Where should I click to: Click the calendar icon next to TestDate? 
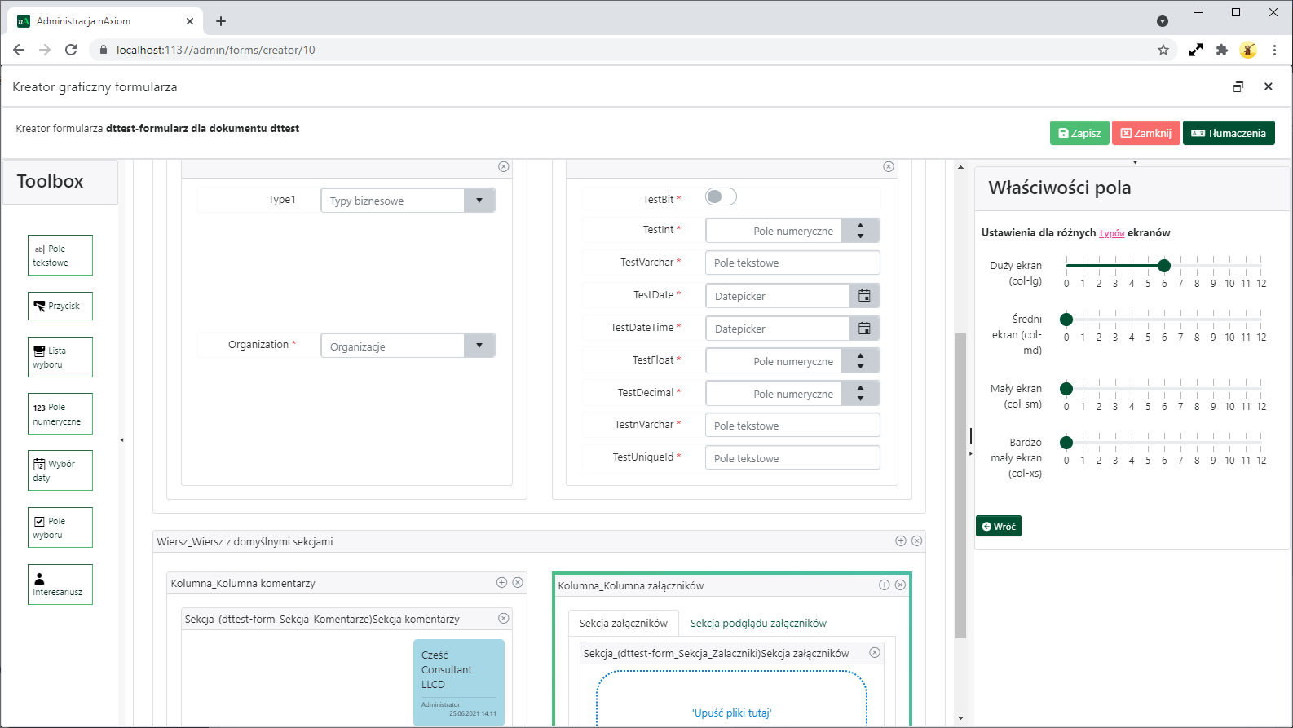point(864,296)
